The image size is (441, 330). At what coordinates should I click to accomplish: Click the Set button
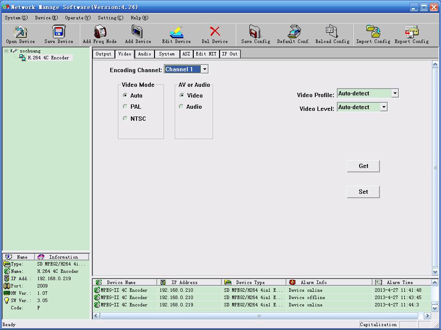pyautogui.click(x=363, y=192)
